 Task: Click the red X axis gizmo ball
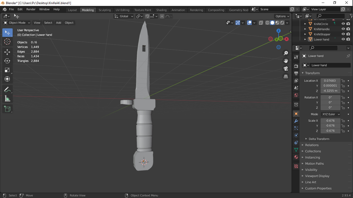coord(287,39)
